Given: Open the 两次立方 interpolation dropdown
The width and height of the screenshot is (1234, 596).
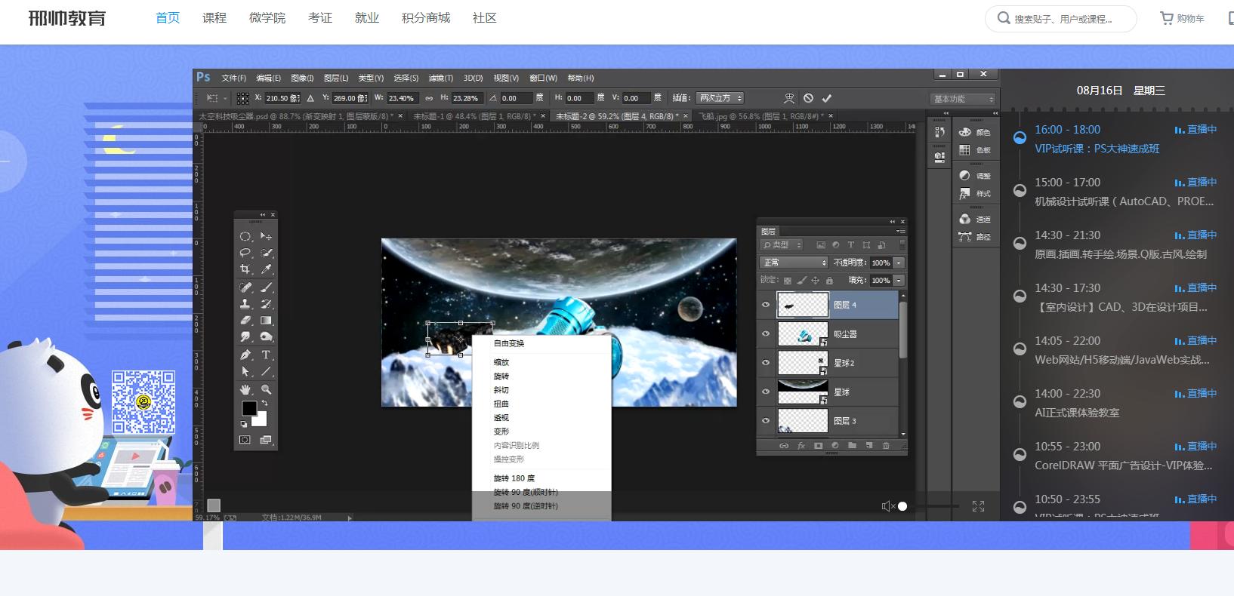Looking at the screenshot, I should (x=720, y=98).
